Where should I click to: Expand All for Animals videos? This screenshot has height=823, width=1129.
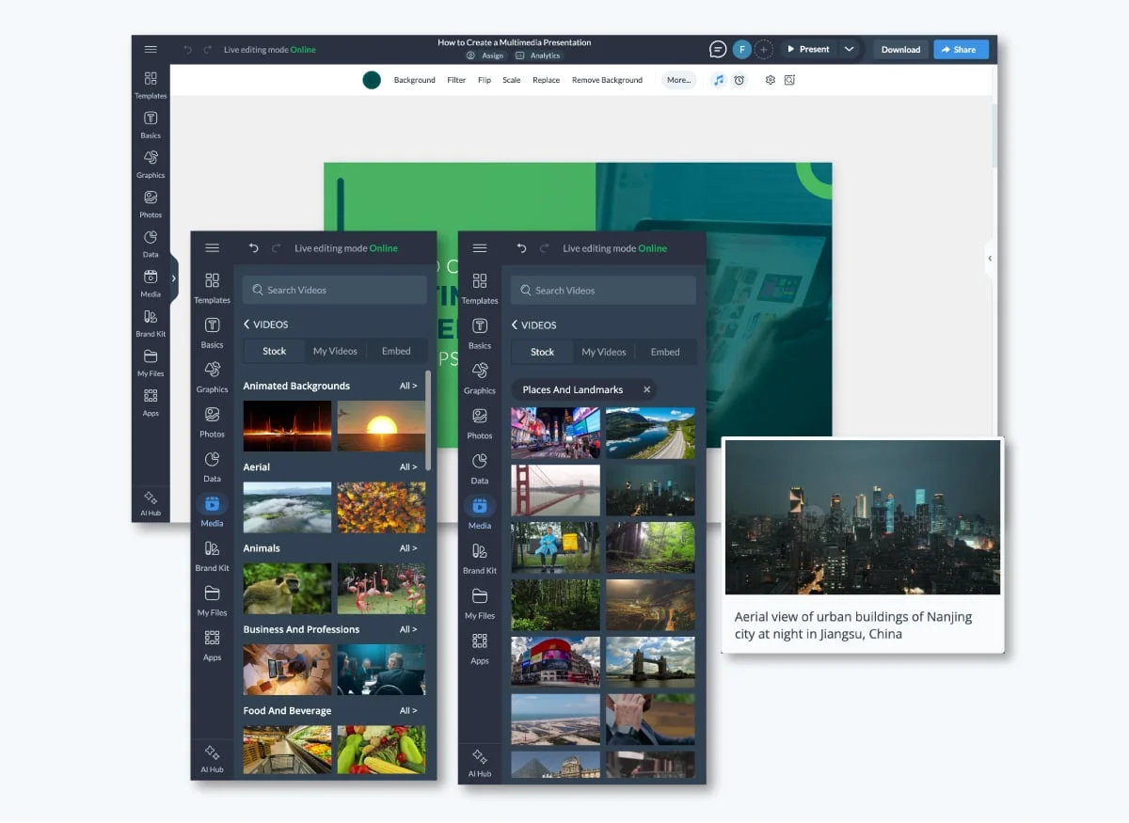click(408, 548)
